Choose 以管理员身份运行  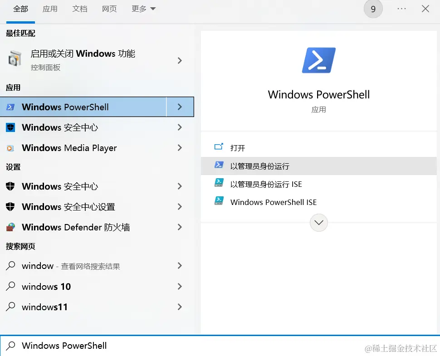click(x=319, y=166)
